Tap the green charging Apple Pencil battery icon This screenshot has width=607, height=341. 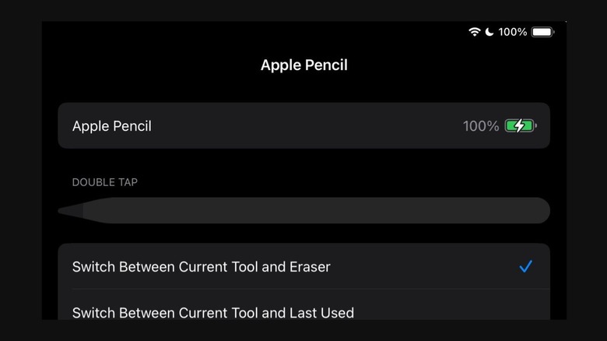[x=520, y=125]
